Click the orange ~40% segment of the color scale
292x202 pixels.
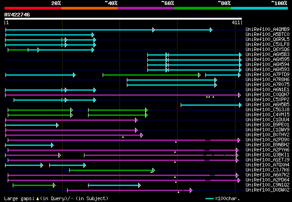(x=89, y=8)
